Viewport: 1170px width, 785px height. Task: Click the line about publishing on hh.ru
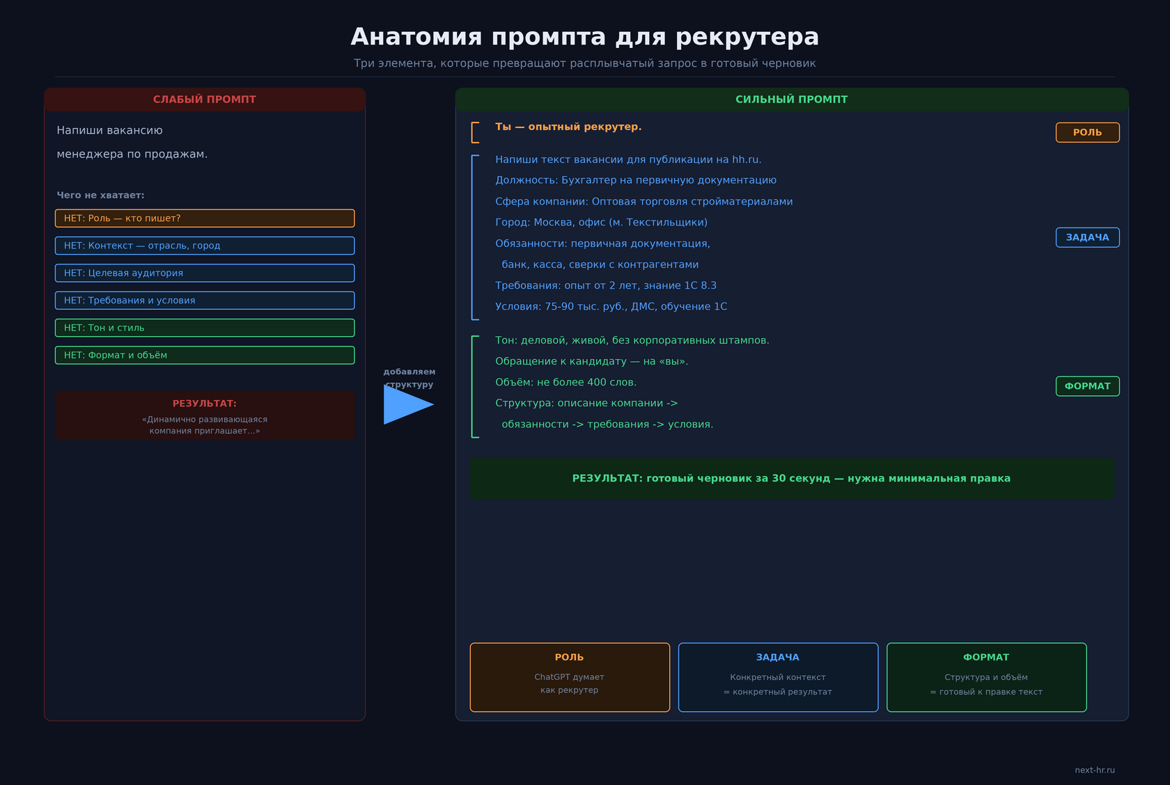[628, 159]
